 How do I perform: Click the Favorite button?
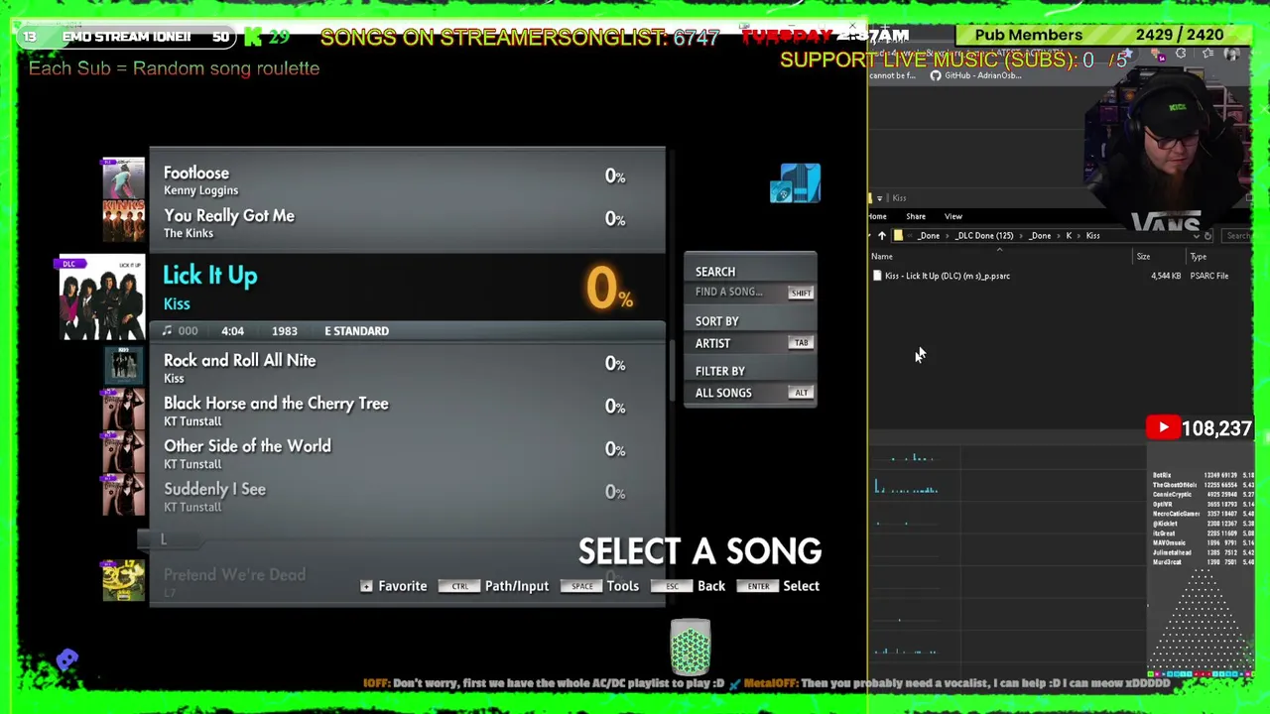pos(394,586)
